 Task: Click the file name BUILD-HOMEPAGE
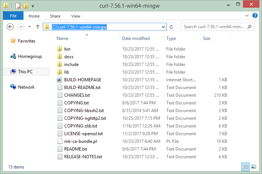[83, 80]
